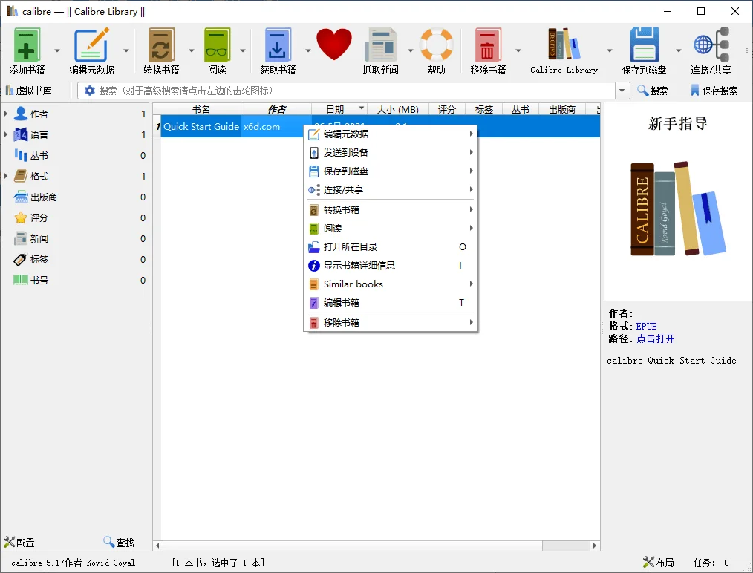
Task: Select the 编辑元数据 toolbar icon
Action: (89, 46)
